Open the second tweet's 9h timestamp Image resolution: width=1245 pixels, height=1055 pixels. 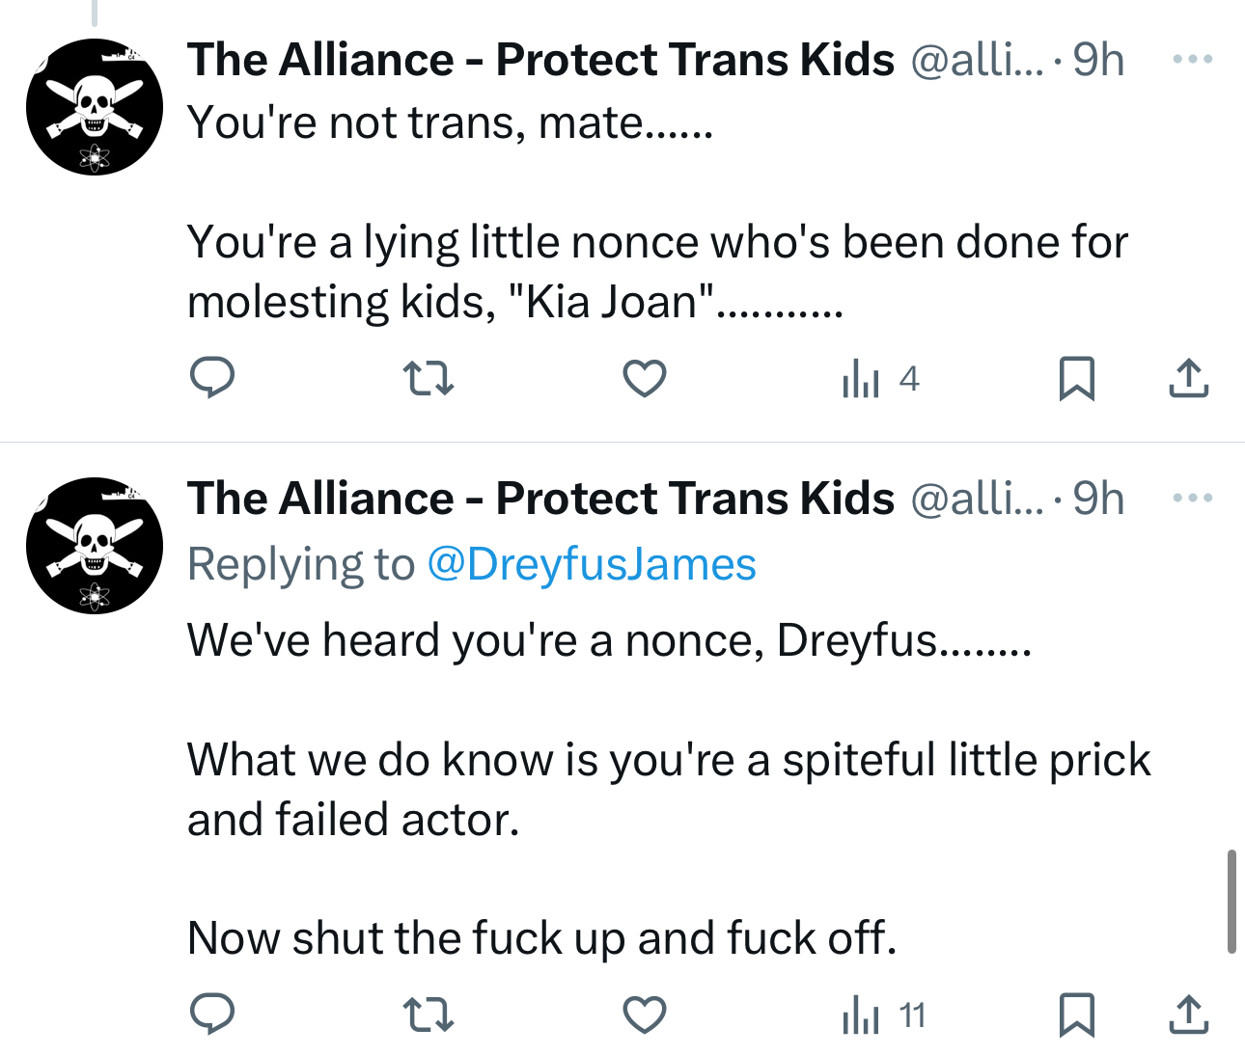[x=1098, y=499]
